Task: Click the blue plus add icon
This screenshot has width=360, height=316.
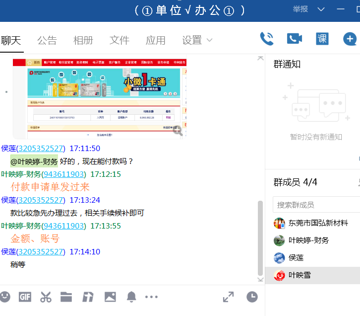Action: (350, 39)
